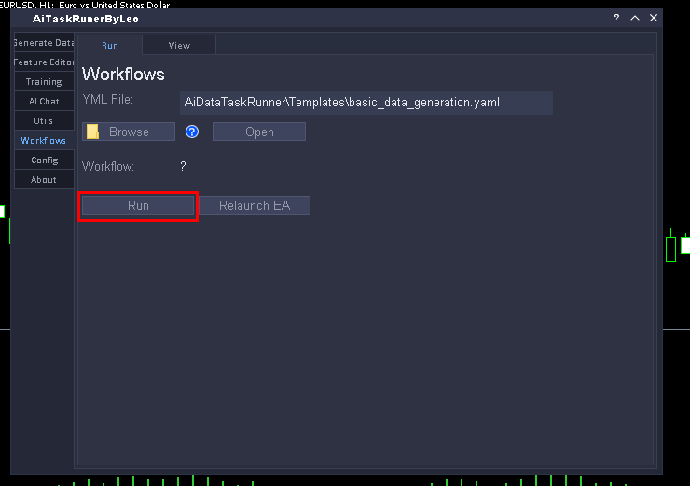Click the Relaunch EA button
The image size is (690, 486).
tap(255, 205)
